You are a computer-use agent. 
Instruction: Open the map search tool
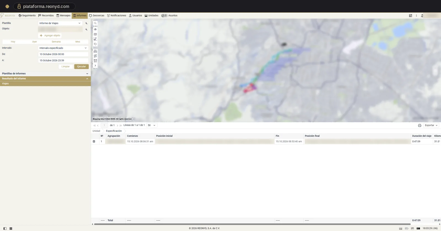(x=95, y=23)
